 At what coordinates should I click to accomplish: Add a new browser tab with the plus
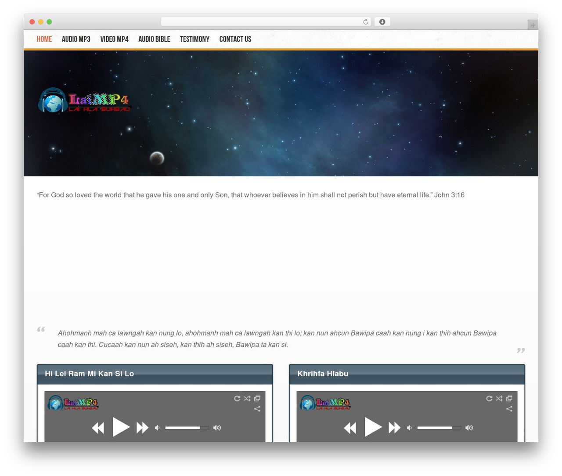533,25
